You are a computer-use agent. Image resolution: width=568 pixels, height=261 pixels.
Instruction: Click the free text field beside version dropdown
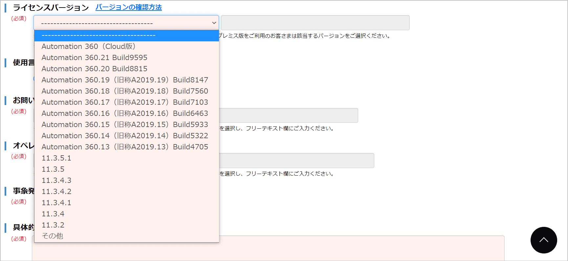(x=315, y=23)
